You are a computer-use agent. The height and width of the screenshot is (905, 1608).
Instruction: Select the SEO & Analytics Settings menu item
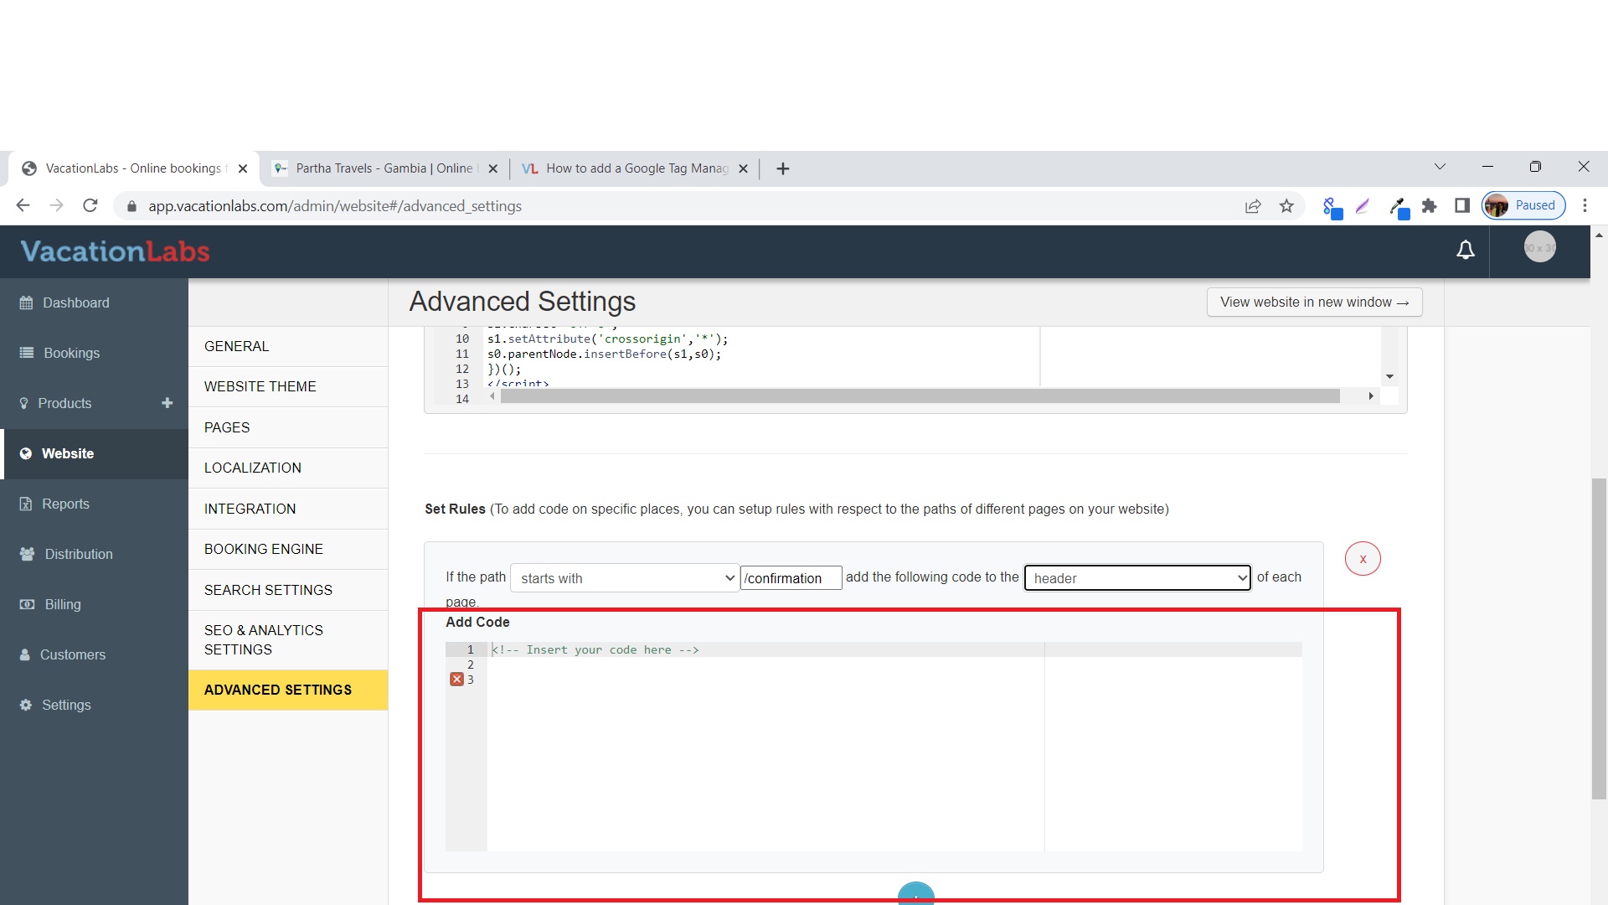[x=263, y=640]
